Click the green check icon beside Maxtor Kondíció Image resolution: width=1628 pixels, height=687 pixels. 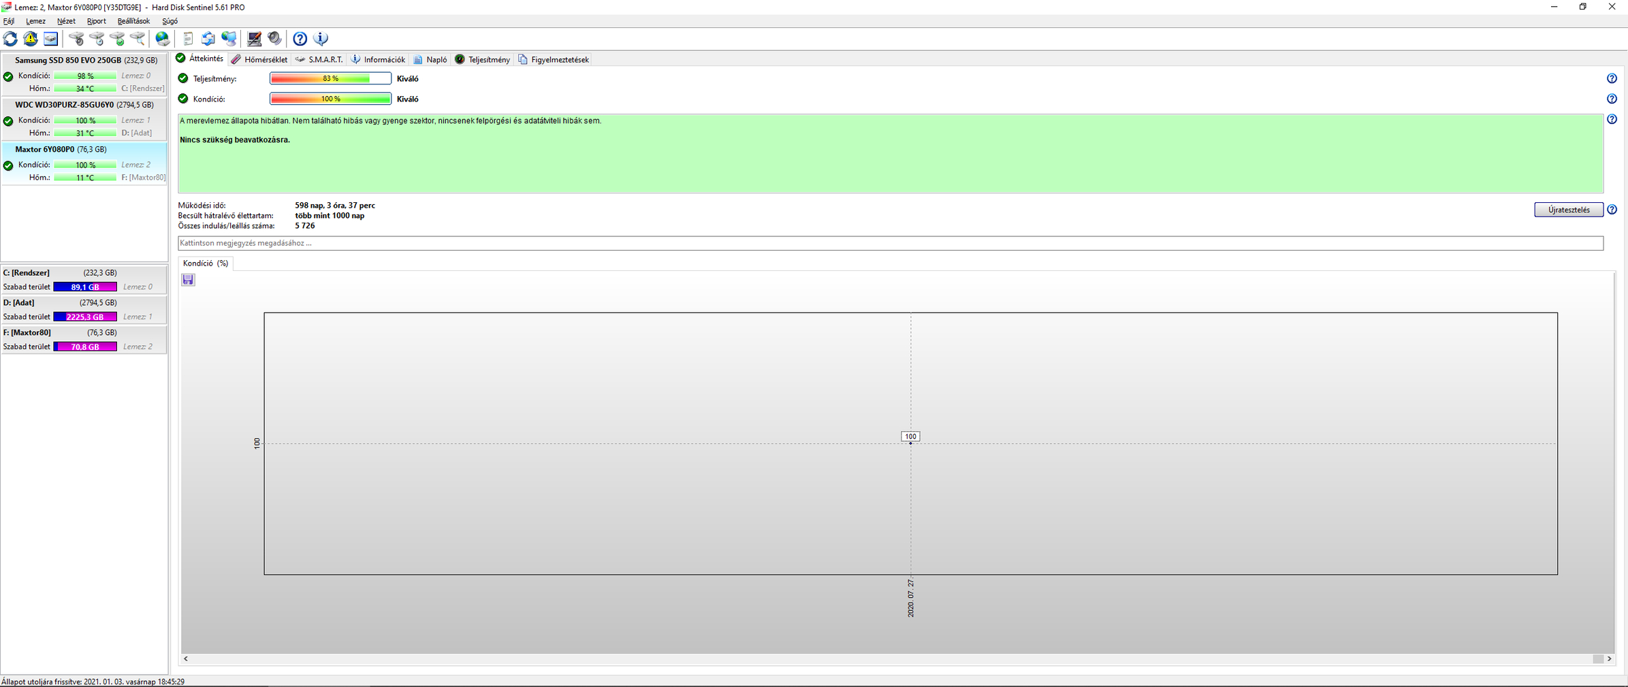tap(8, 165)
